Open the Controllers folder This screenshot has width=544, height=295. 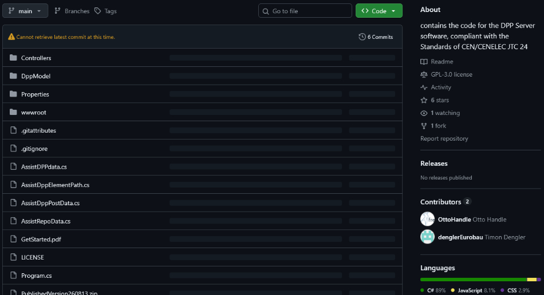36,58
